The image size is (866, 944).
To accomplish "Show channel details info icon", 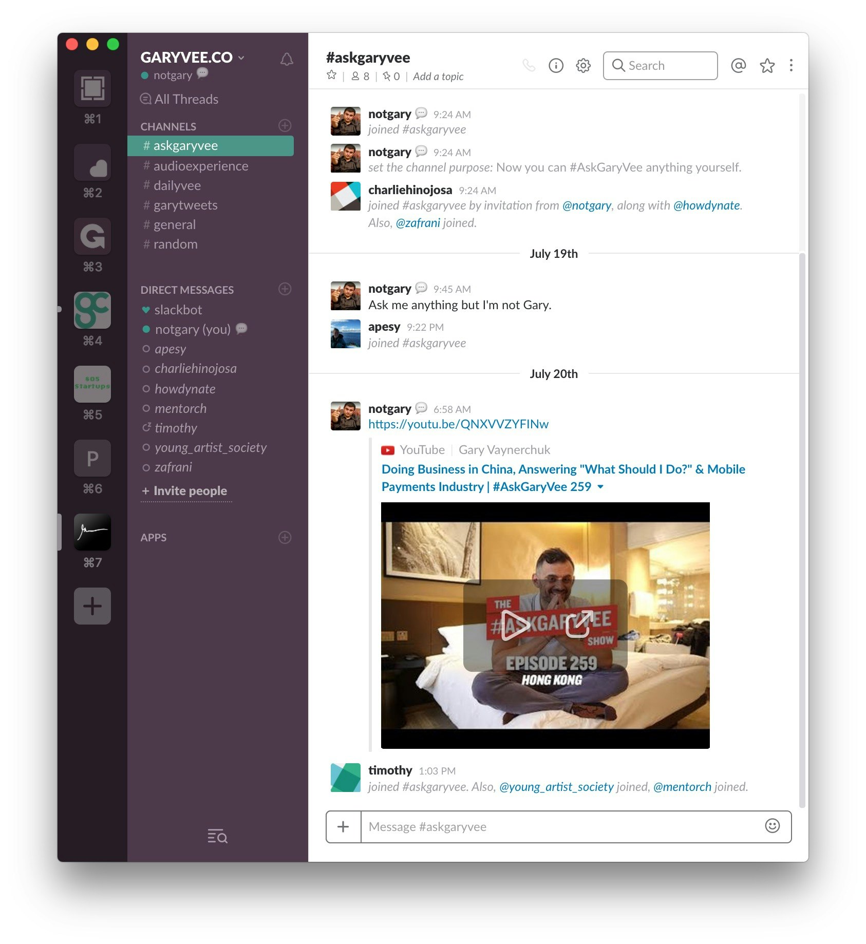I will tap(556, 66).
